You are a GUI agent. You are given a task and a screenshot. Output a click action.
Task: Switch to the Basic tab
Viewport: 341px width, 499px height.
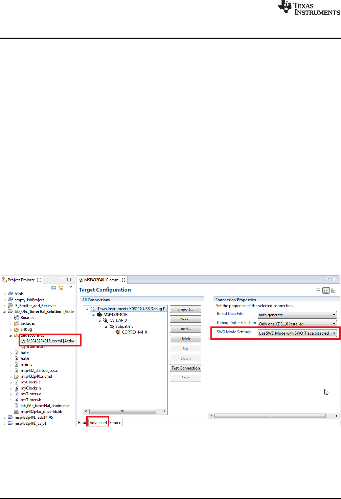(82, 423)
